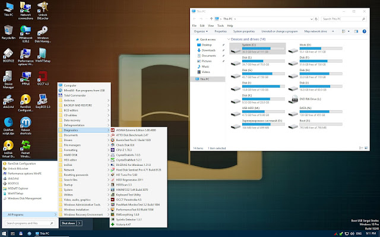Select Pictures in the navigation pane
This screenshot has height=237, width=380.
[207, 61]
